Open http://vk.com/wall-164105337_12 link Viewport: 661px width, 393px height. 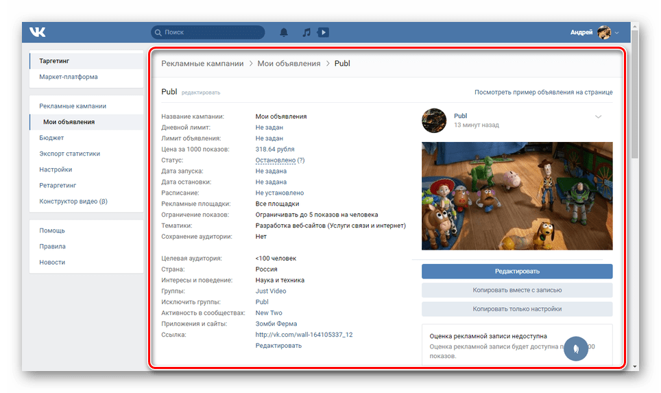point(304,335)
